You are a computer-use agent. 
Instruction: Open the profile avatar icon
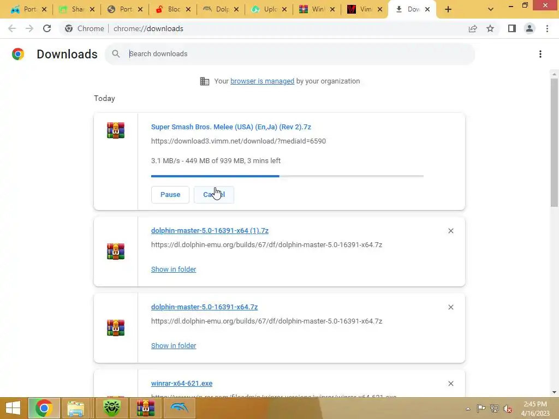coord(530,28)
